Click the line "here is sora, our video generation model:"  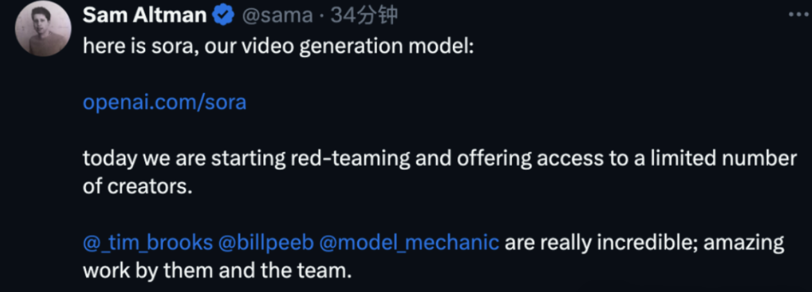coord(278,48)
